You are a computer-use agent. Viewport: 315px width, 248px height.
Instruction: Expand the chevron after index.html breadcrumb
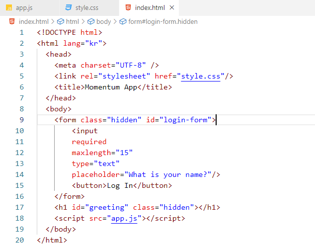[53, 21]
